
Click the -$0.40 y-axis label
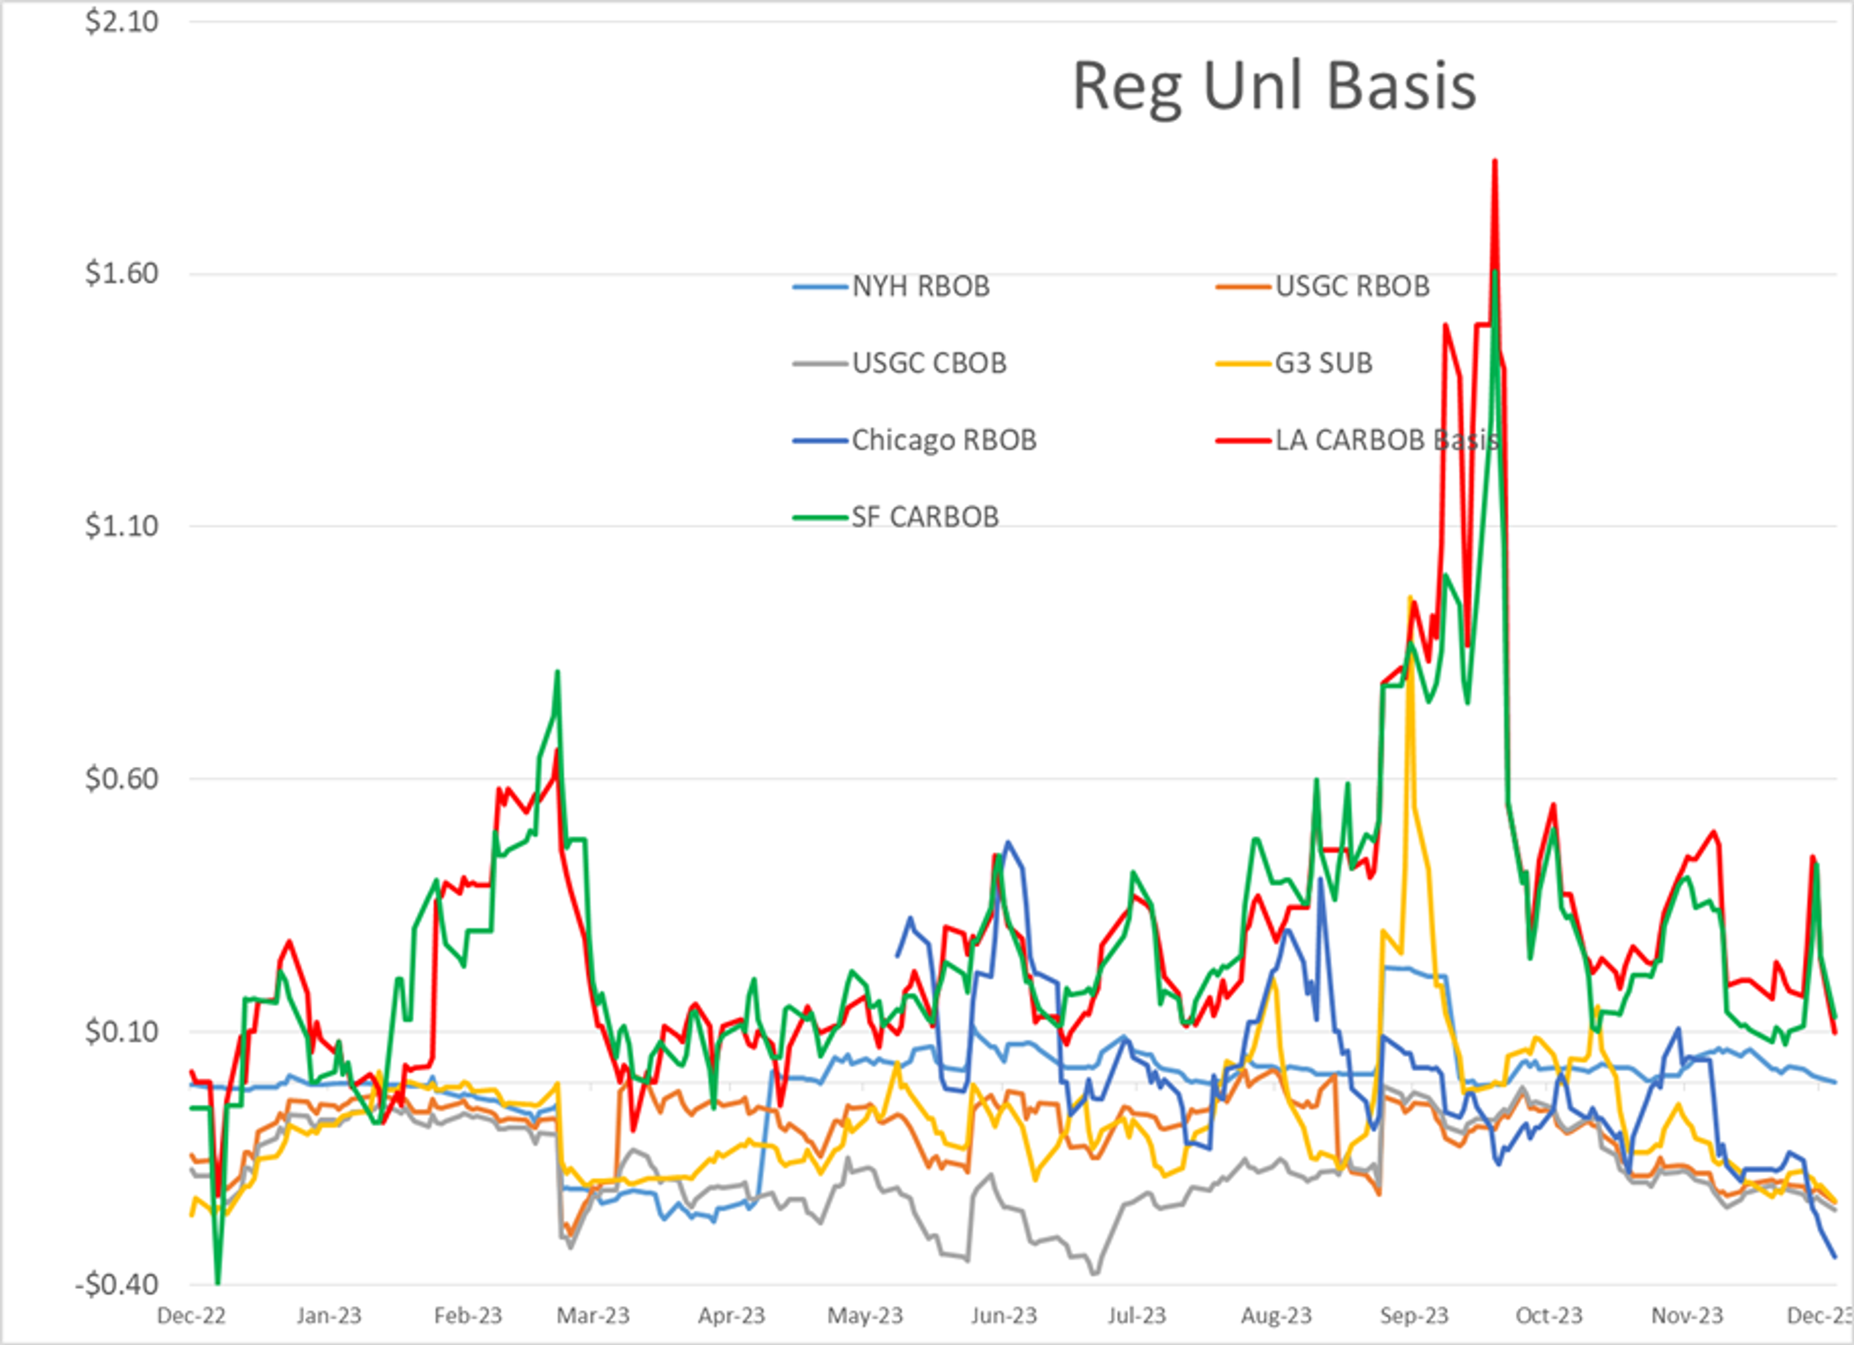[x=116, y=1285]
